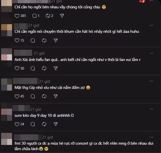The height and width of the screenshot is (153, 161).
Task: Open more options for 'Anh Xái' comment
Action: pyautogui.click(x=152, y=53)
